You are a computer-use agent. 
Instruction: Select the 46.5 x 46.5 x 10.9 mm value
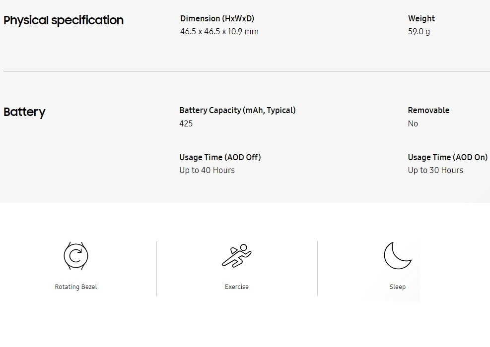[x=219, y=32]
